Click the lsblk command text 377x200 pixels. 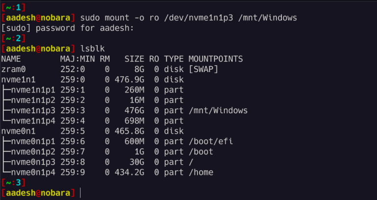92,49
